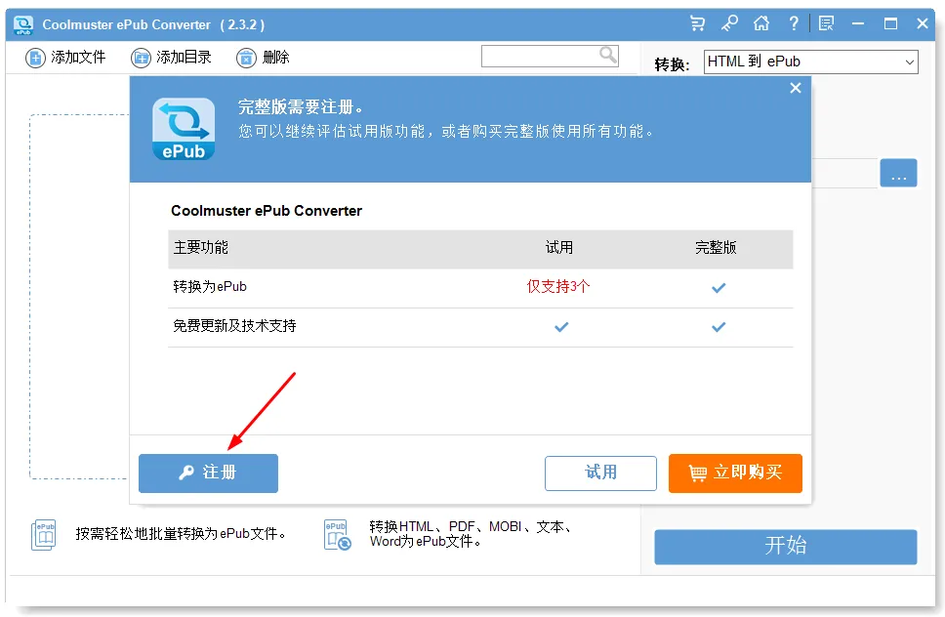Maximize the Coolmuster window
The width and height of the screenshot is (945, 617).
[890, 23]
